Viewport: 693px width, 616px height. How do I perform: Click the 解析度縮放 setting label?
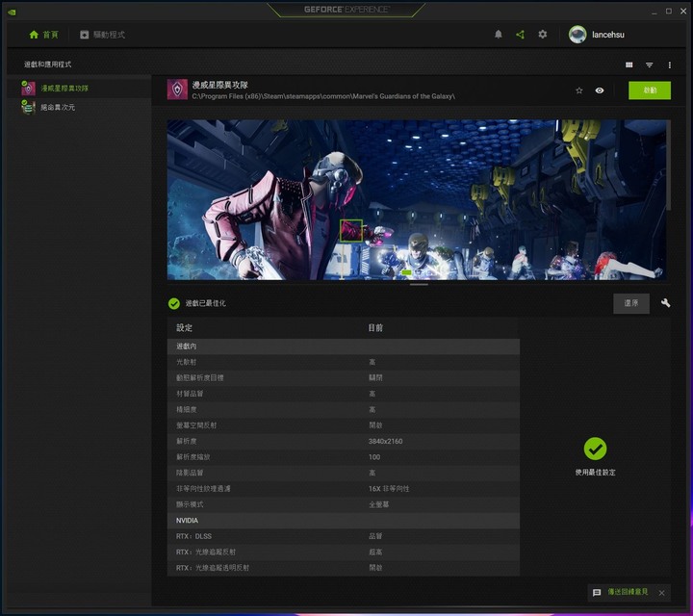[x=193, y=457]
